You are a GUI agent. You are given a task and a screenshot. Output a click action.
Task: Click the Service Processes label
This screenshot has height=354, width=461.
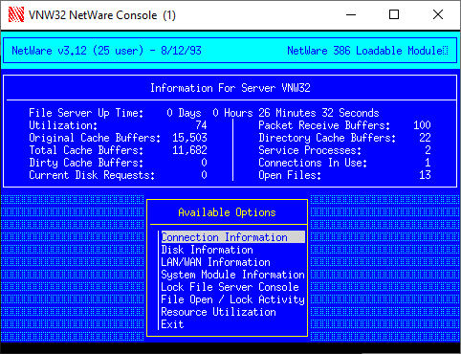[x=310, y=150]
